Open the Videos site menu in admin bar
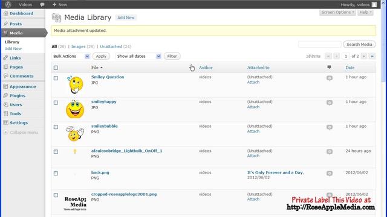Screen dimensions: 387x217 tap(25, 4)
